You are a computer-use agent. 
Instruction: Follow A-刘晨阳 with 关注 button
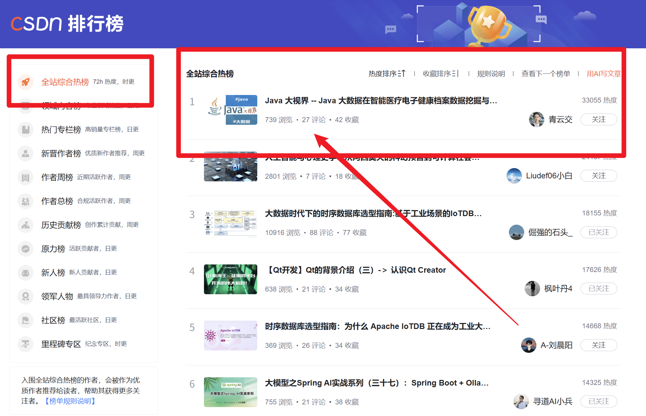click(599, 345)
